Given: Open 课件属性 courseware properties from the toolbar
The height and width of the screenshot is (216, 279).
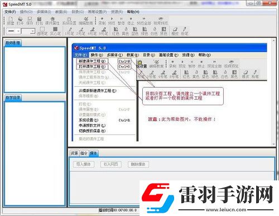Looking at the screenshot, I should [x=52, y=21].
